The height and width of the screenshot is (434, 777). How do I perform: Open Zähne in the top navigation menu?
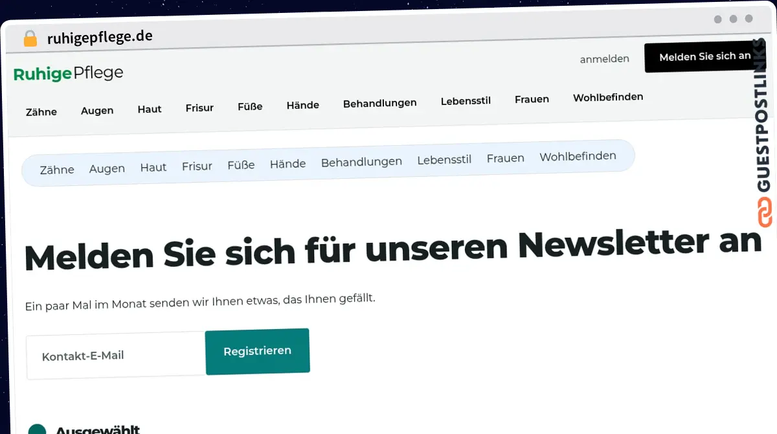41,112
